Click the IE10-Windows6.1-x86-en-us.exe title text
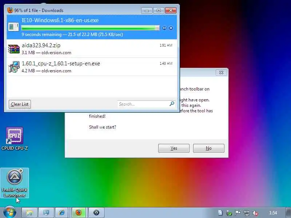The image size is (291, 218). 60,20
